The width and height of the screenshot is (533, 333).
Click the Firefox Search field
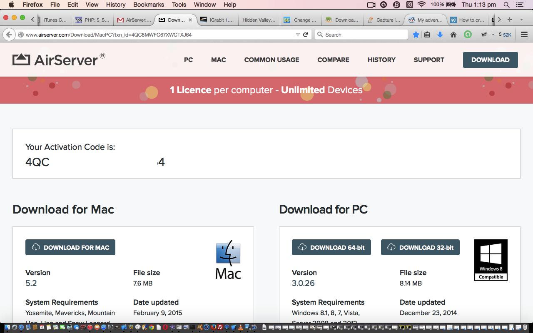(361, 35)
